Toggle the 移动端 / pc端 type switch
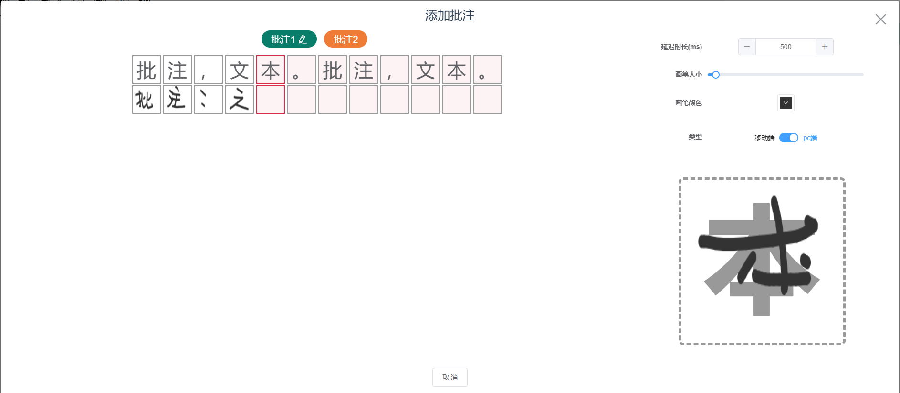The width and height of the screenshot is (900, 393). coord(789,138)
